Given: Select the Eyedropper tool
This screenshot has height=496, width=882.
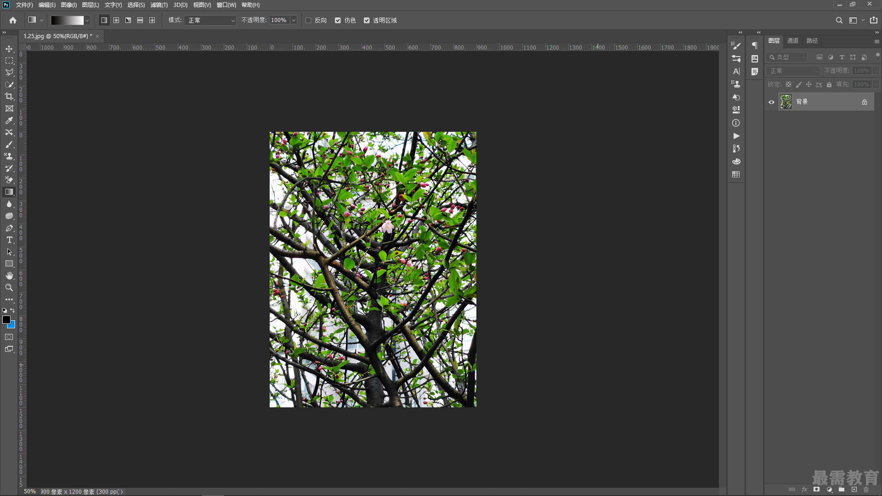Looking at the screenshot, I should click(x=9, y=120).
